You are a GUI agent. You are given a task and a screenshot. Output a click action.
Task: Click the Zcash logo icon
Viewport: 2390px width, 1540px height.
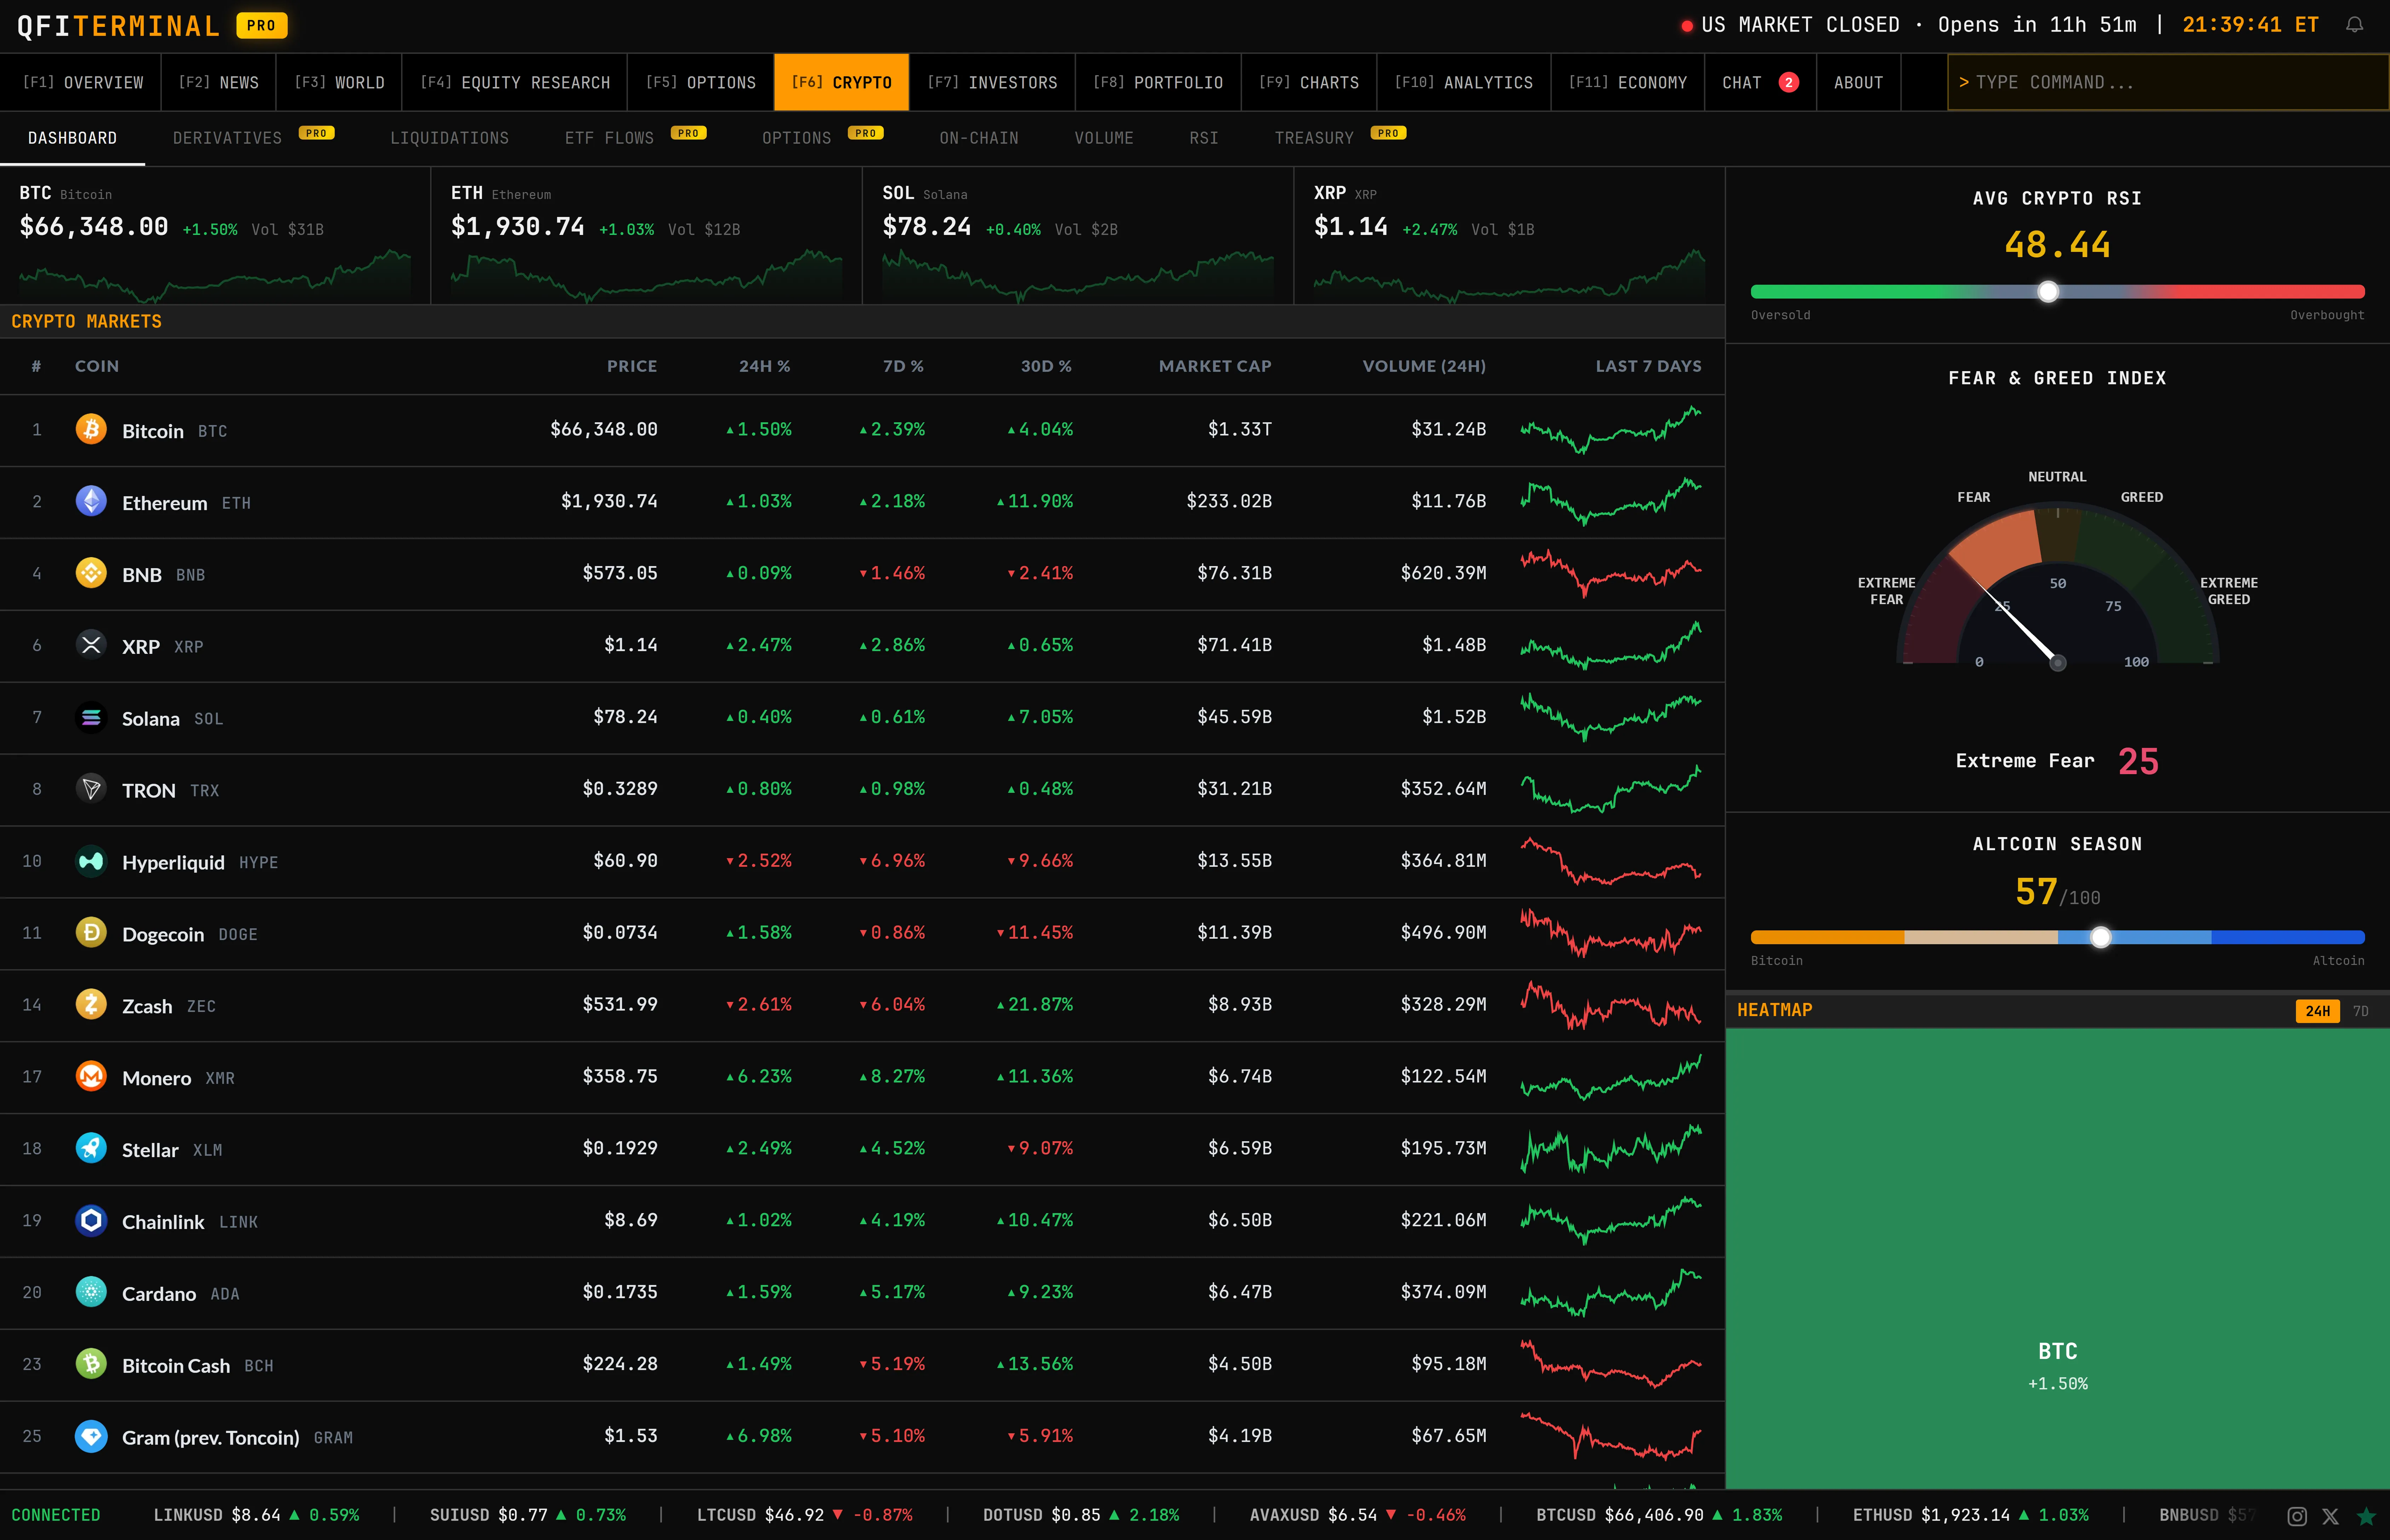pos(91,1004)
